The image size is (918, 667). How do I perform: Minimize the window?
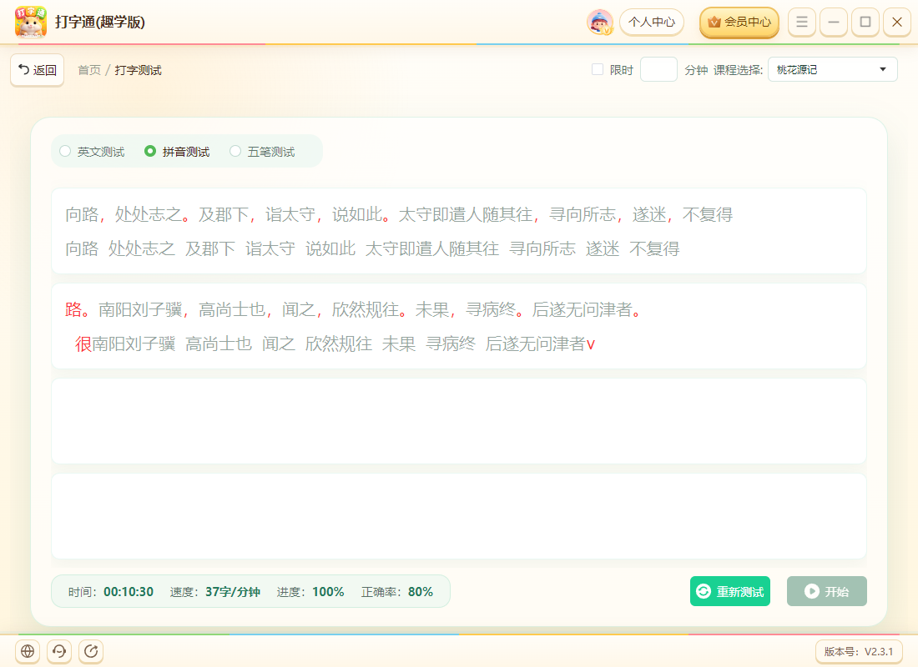[x=834, y=23]
